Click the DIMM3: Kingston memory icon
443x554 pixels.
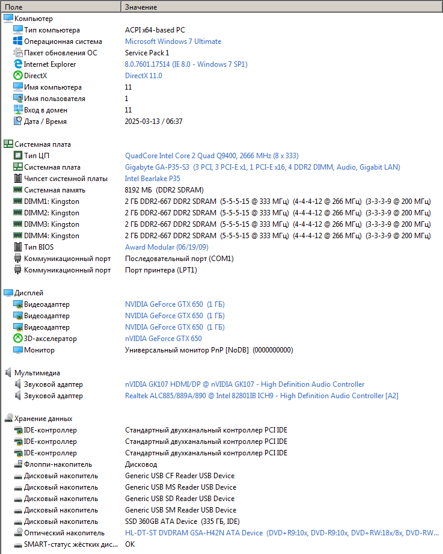17,224
